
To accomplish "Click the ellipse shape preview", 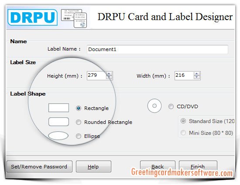I will coord(58,136).
